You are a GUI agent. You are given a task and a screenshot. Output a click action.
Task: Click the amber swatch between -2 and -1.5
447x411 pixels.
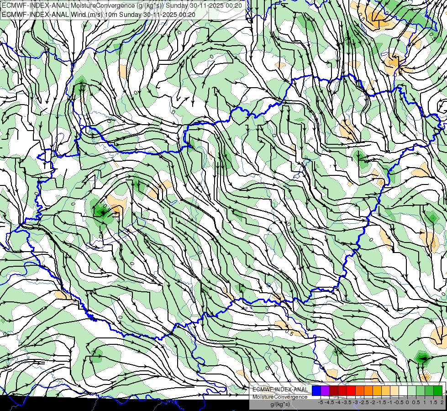click(377, 390)
